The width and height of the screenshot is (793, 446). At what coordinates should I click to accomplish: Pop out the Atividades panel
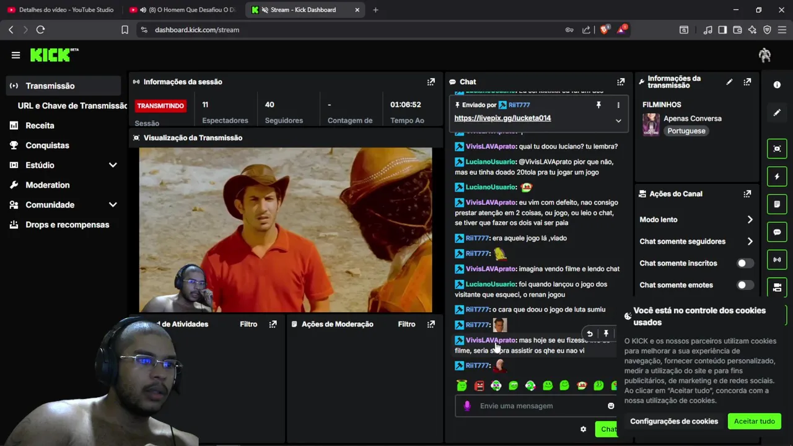(x=273, y=324)
